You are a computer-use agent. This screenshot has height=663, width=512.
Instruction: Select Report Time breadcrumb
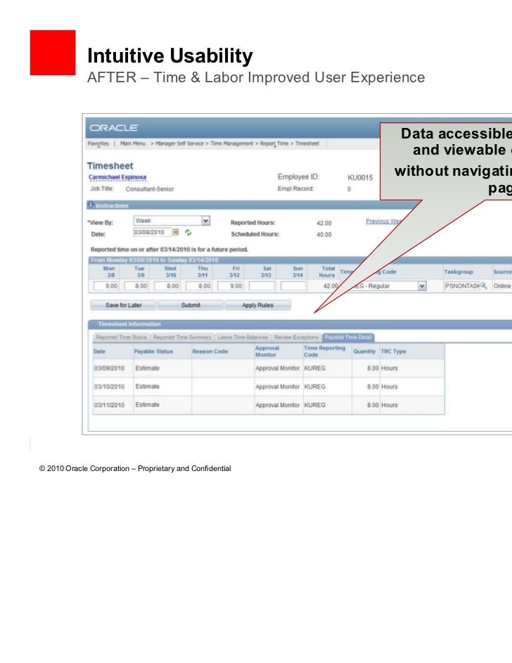[x=274, y=143]
